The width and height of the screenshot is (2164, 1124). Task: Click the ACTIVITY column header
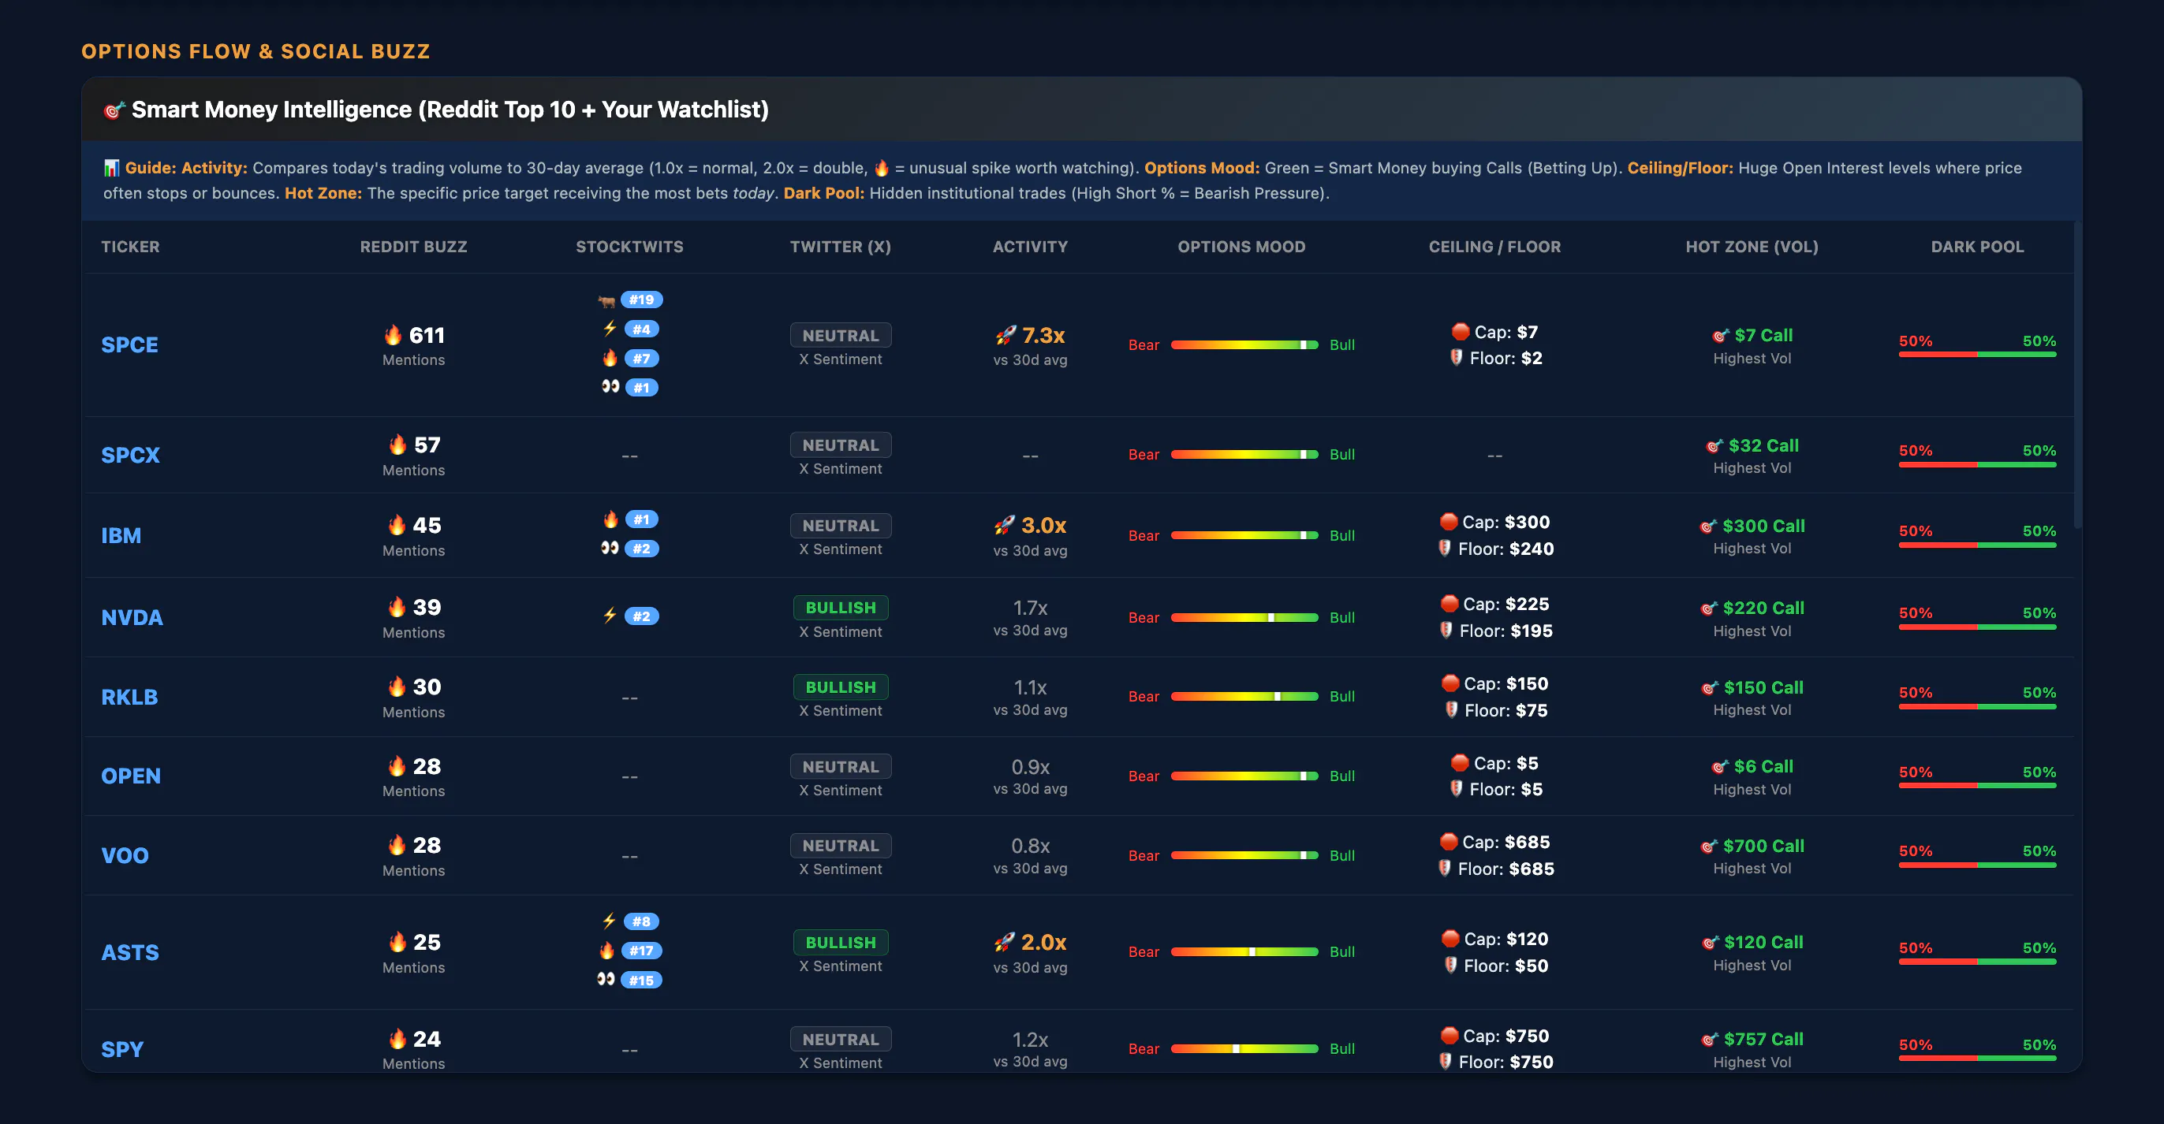(x=1030, y=247)
